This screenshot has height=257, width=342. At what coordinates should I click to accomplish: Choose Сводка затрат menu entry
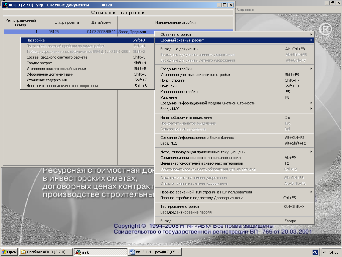click(88, 63)
